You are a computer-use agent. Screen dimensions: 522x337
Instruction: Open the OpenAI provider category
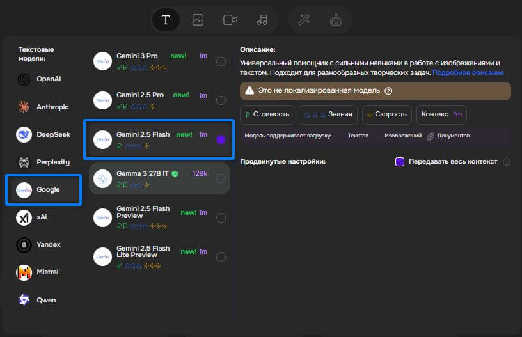(x=43, y=79)
